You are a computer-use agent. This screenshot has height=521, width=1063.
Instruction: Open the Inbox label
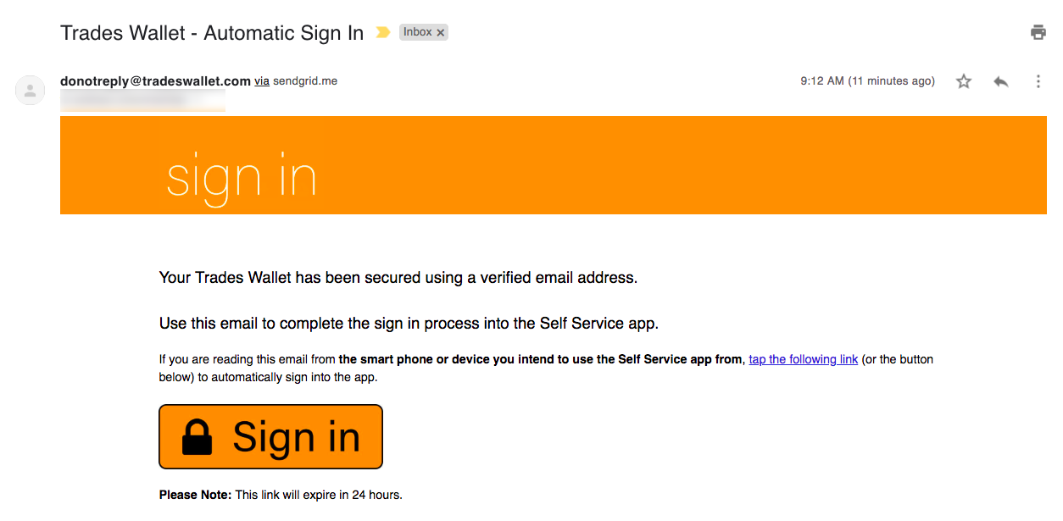click(417, 32)
